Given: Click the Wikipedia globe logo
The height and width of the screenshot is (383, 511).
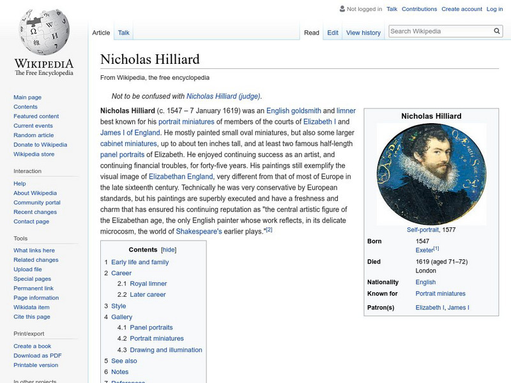Looking at the screenshot, I should click(x=44, y=32).
